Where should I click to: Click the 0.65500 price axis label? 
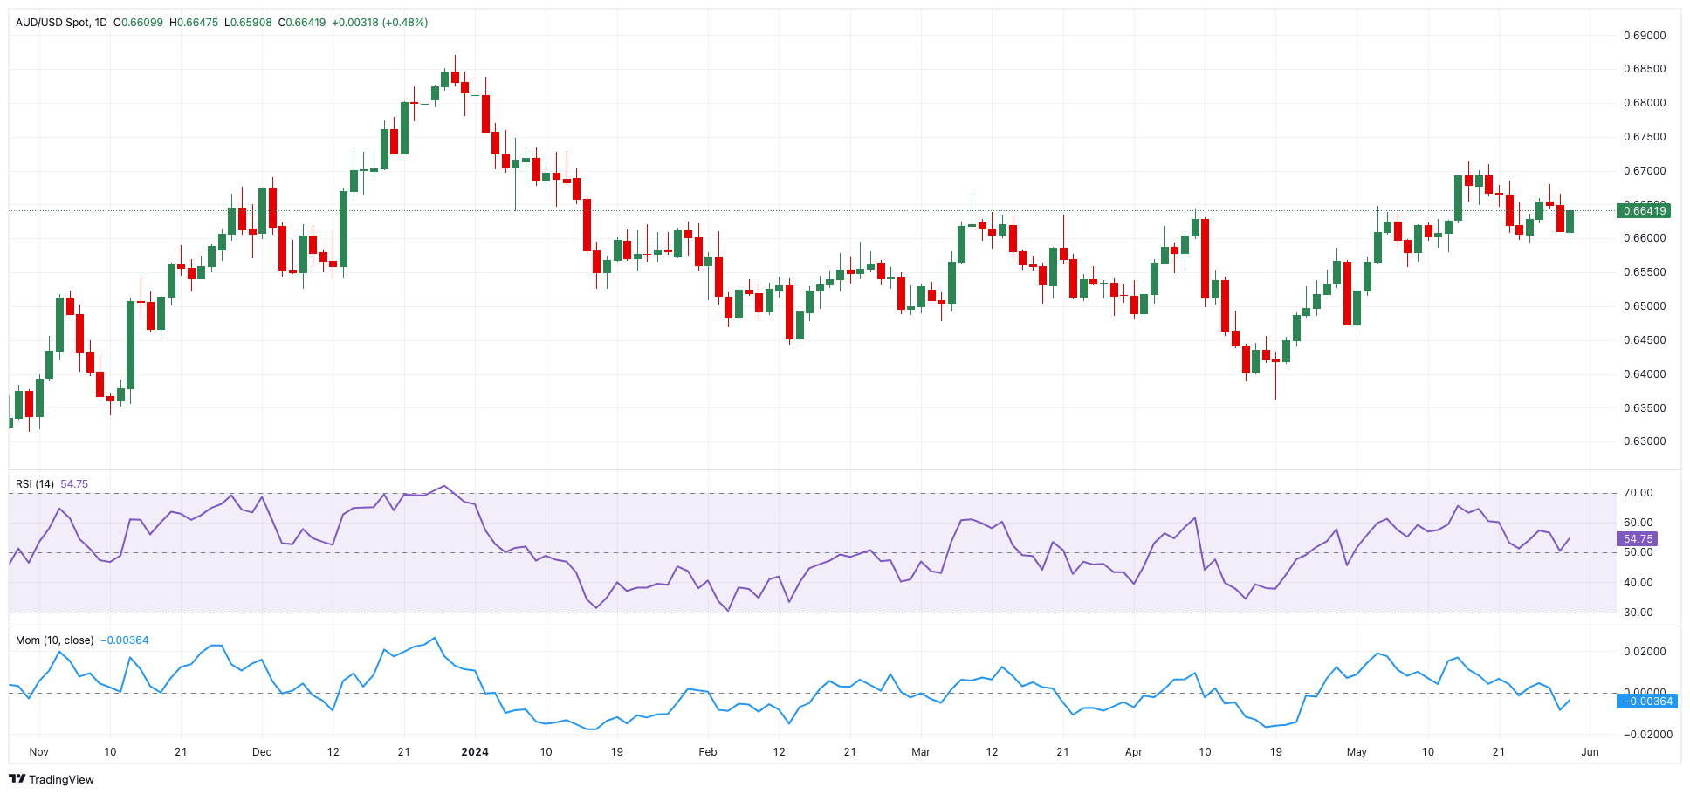tap(1645, 272)
